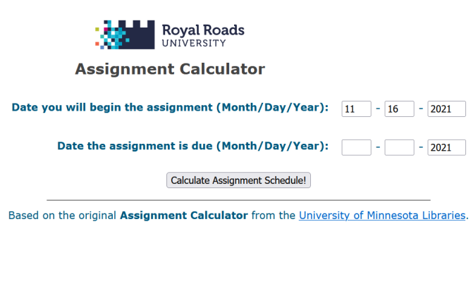Click Calculate Assignment Schedule! button
Viewport: 471px width, 303px height.
(x=238, y=180)
